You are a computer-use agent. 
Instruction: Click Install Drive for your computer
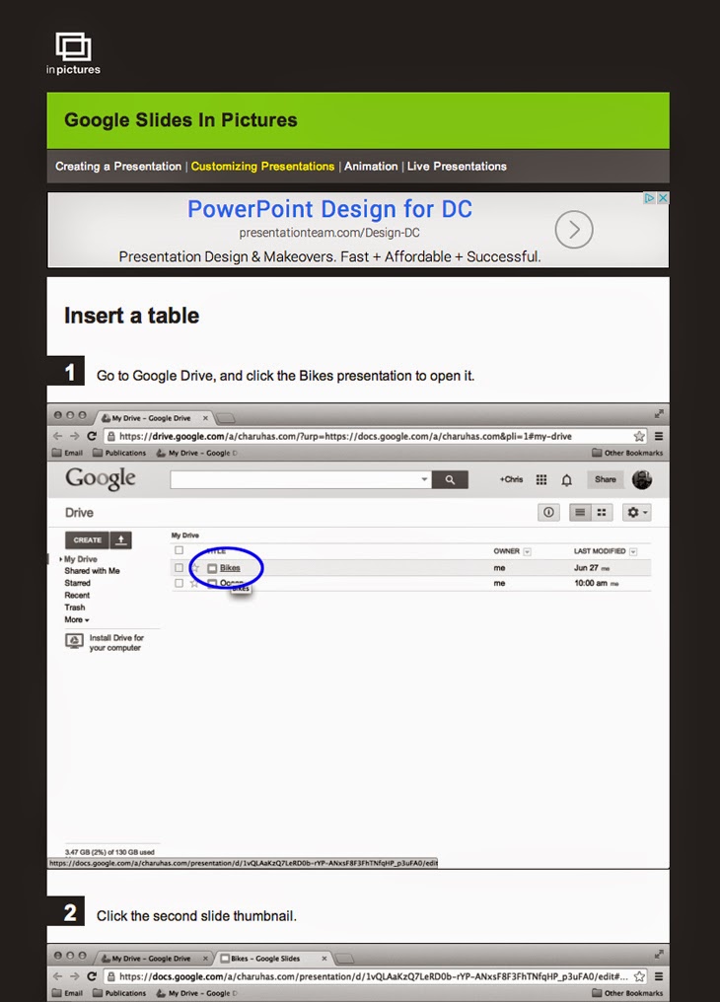[106, 642]
